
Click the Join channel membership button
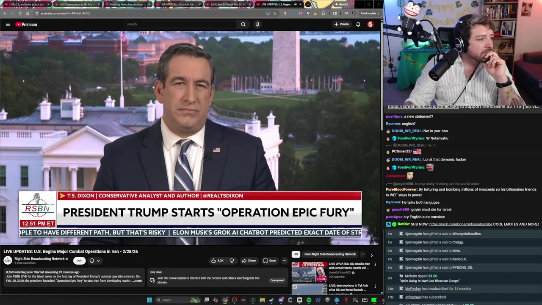79,261
